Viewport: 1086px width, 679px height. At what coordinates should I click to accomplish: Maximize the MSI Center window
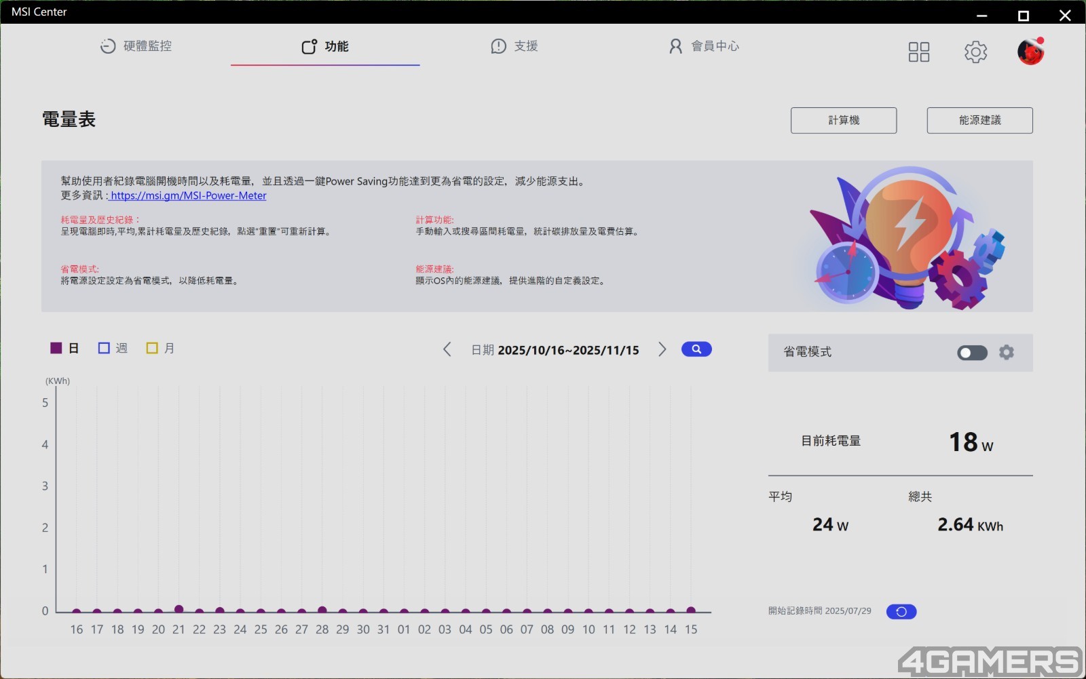(1023, 15)
